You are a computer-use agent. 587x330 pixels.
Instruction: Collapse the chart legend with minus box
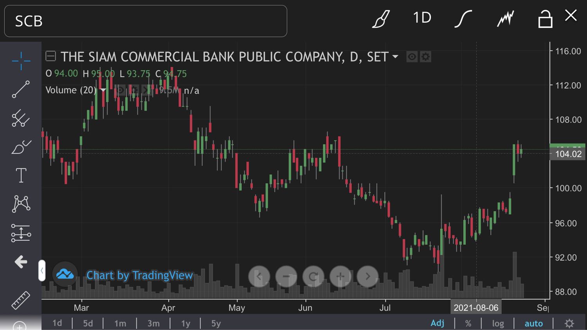[50, 56]
